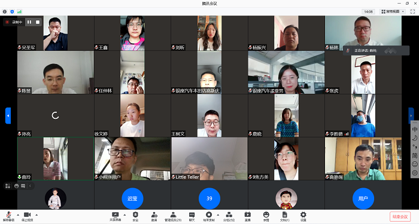Go to the previous page of participants
Screen dimensions: 419x224
click(x=8, y=115)
